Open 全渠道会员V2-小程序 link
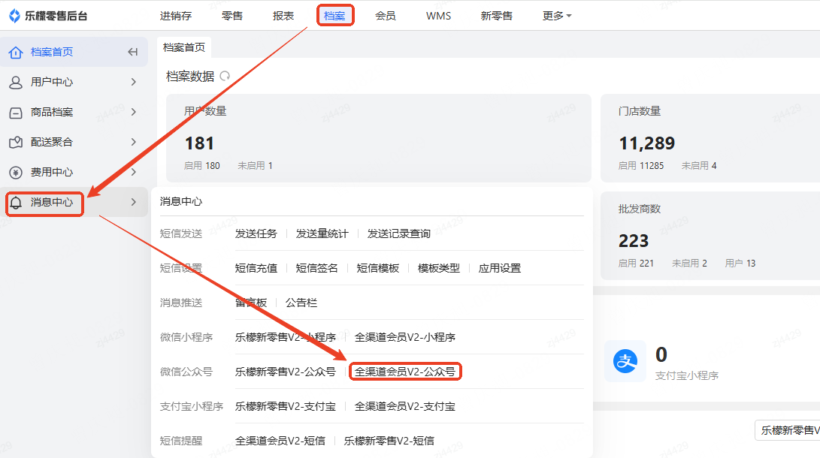The image size is (820, 458). (x=405, y=337)
